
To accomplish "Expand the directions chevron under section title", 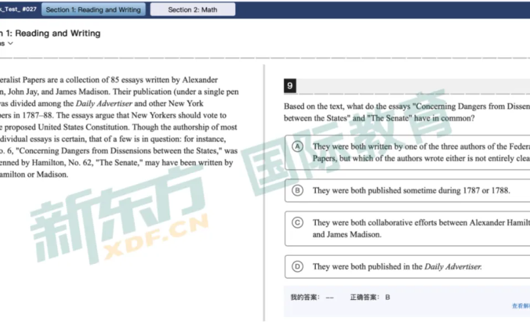I will [x=10, y=44].
